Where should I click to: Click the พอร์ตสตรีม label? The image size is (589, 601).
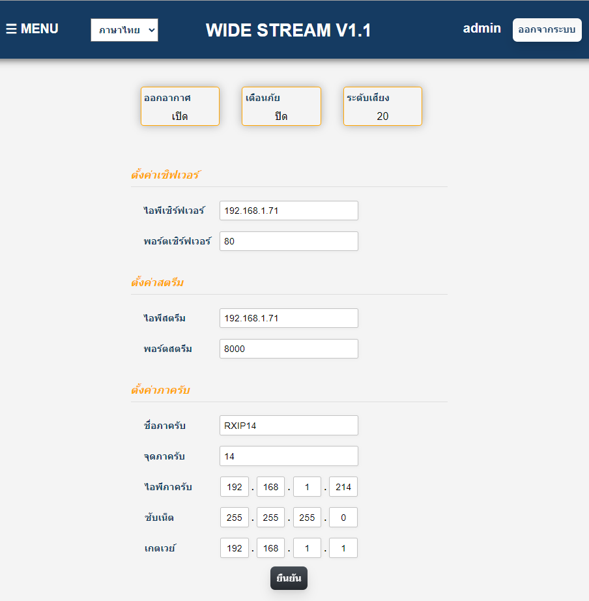pyautogui.click(x=168, y=349)
